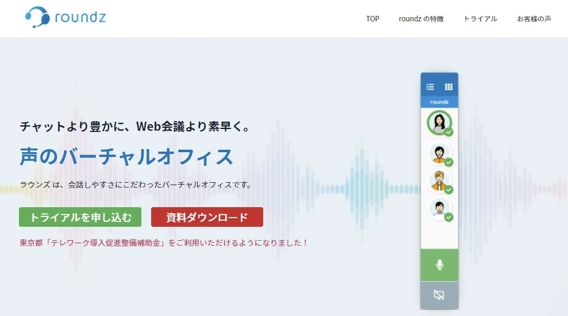Select the bottom avatar in white shirt
The height and width of the screenshot is (316, 568).
coord(438,208)
